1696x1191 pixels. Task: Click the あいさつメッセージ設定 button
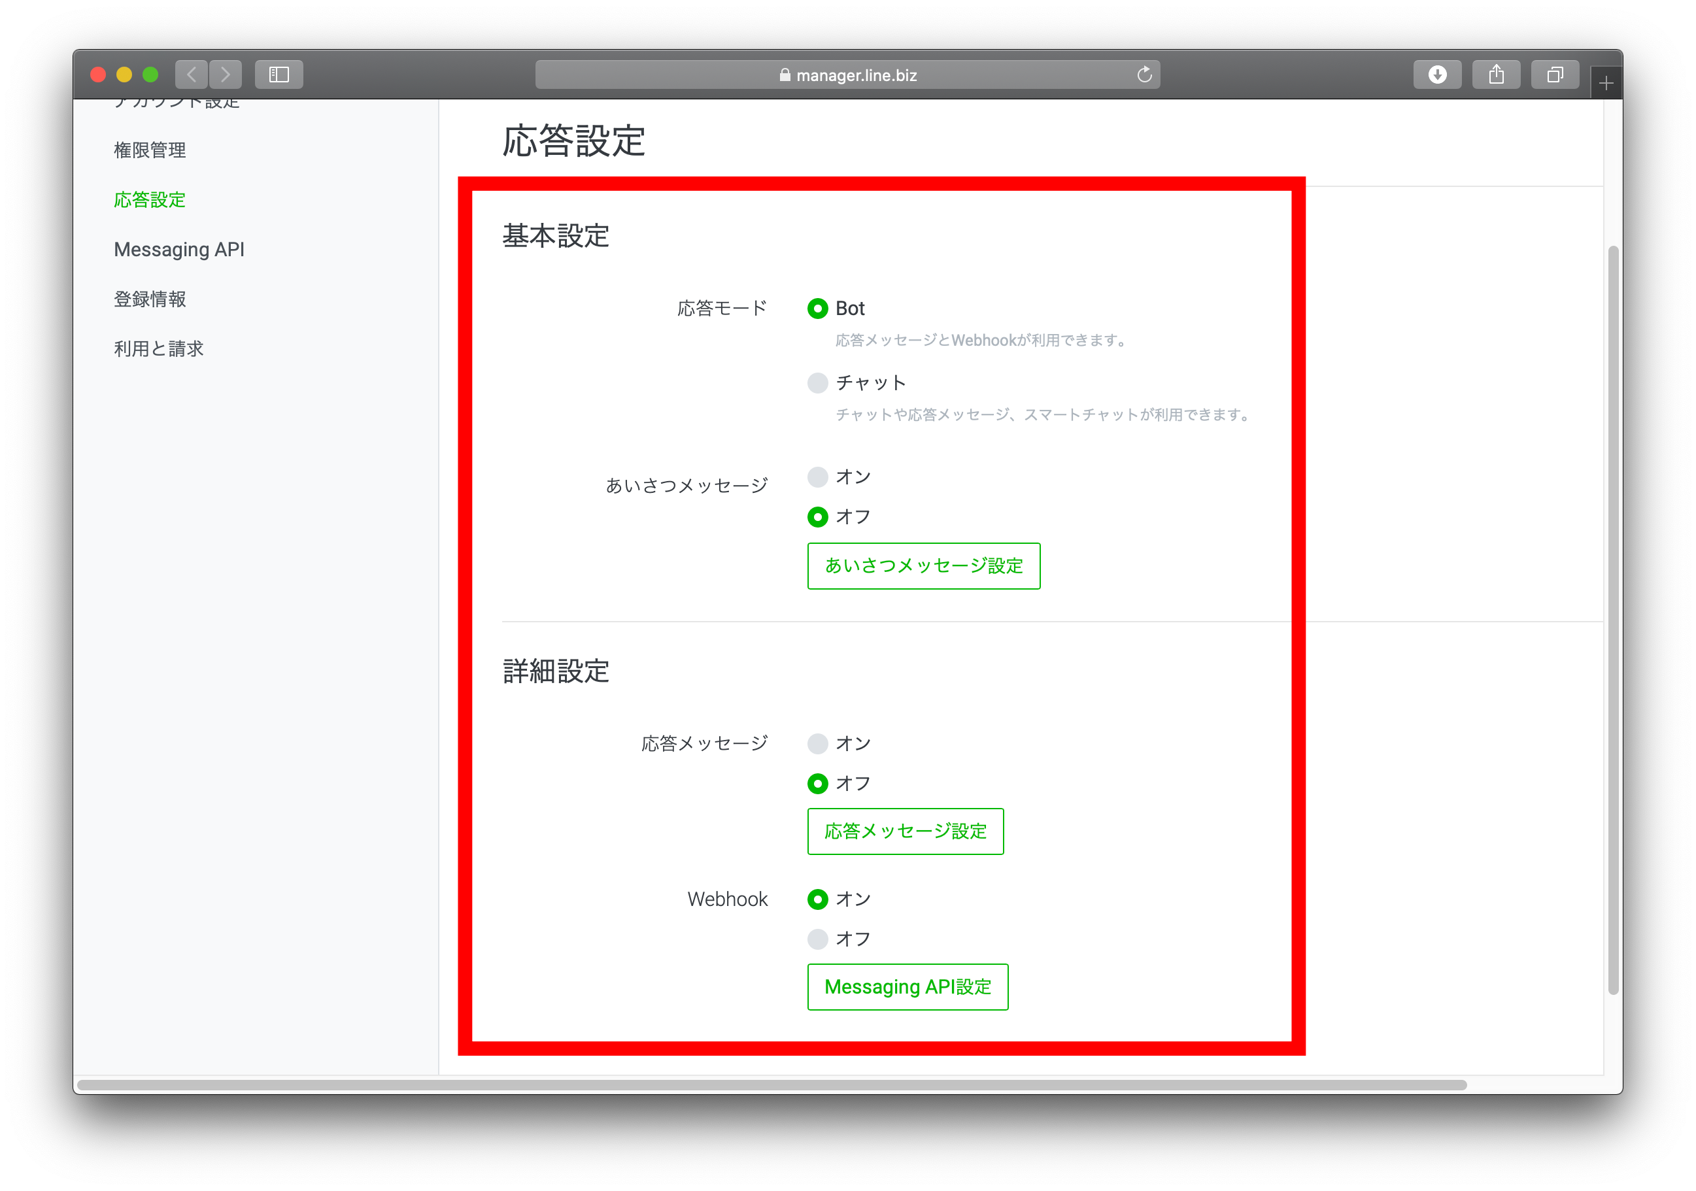[x=923, y=565]
